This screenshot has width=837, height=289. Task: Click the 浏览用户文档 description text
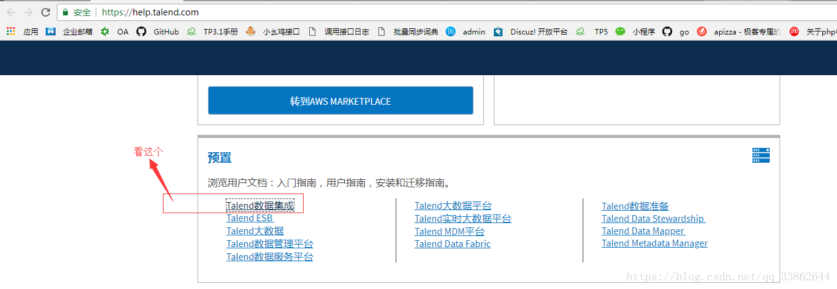click(329, 183)
